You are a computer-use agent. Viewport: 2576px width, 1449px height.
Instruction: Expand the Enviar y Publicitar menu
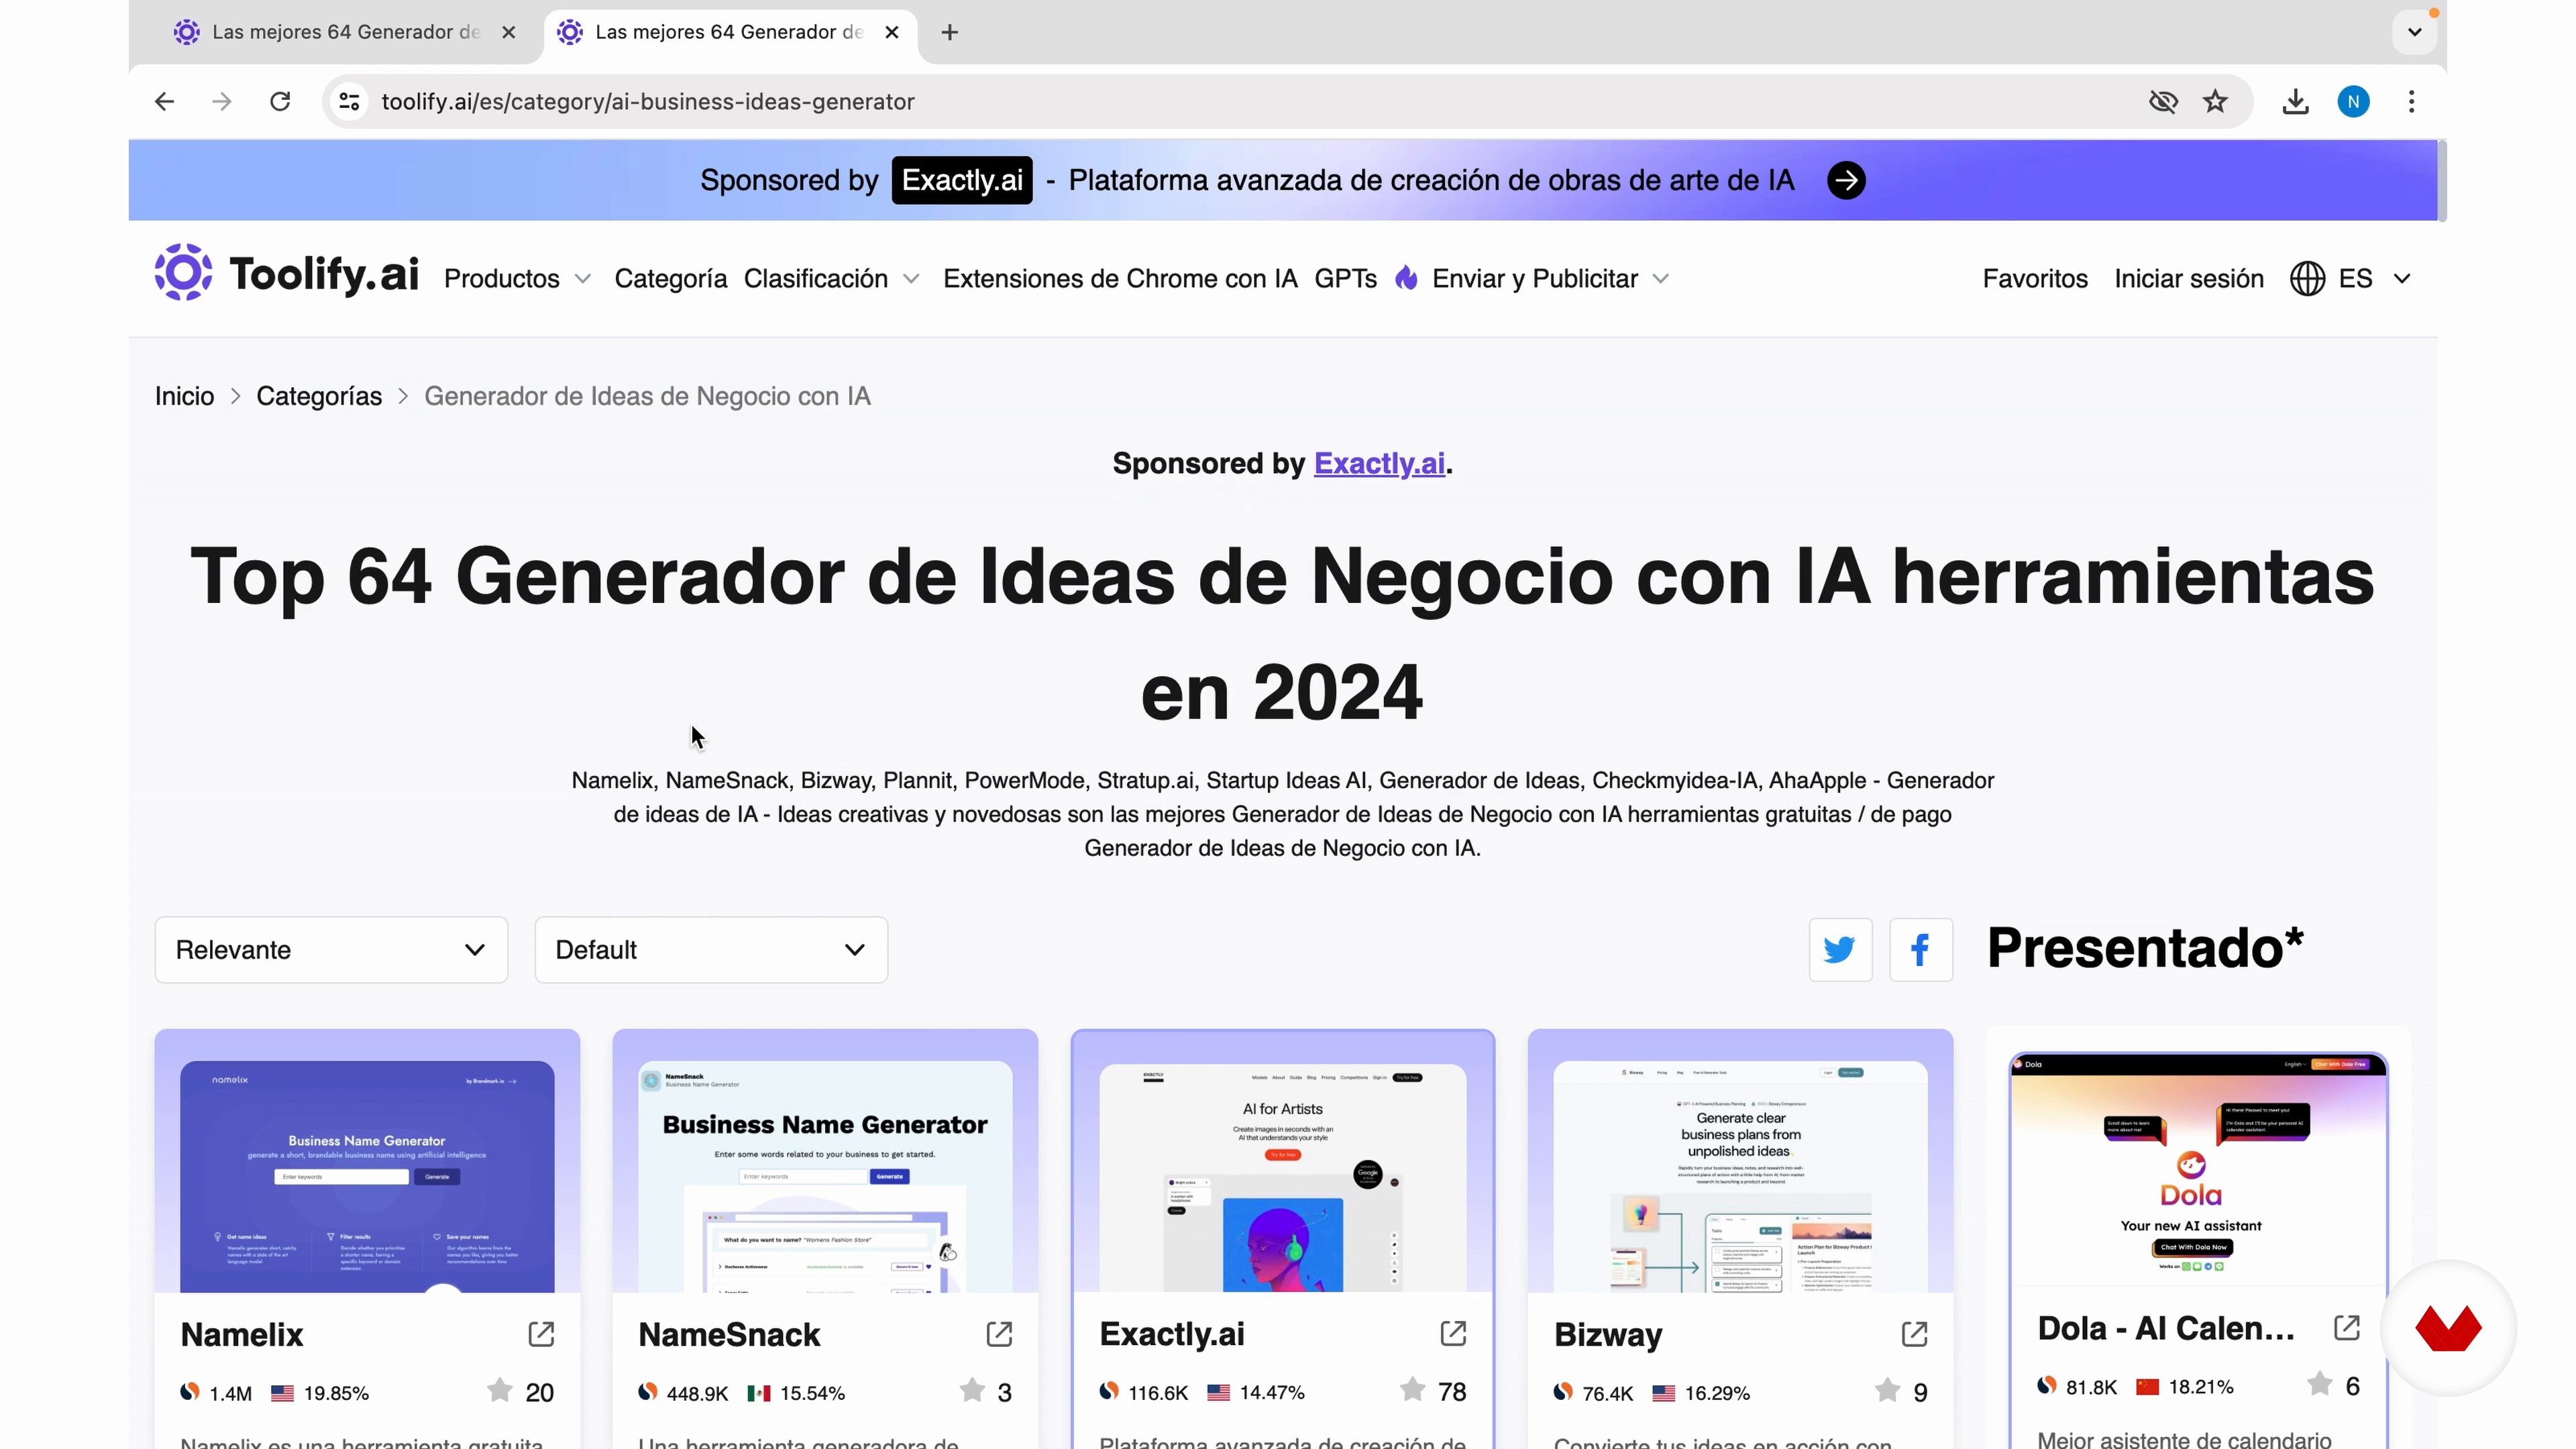[1550, 278]
